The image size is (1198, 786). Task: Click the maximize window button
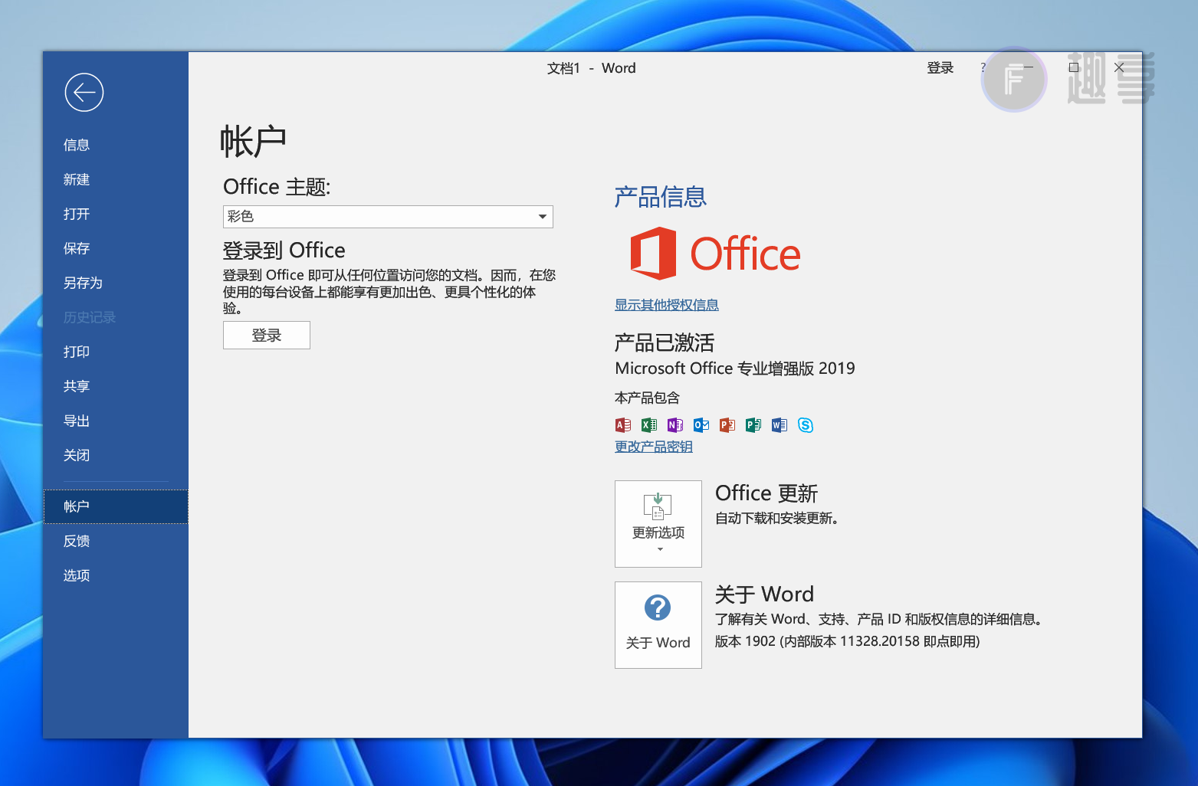tap(1074, 67)
